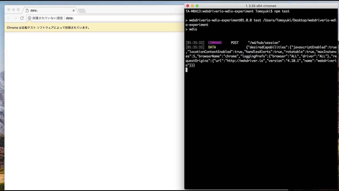Click the COMMAND log label
Image resolution: width=339 pixels, height=191 pixels.
tap(215, 43)
